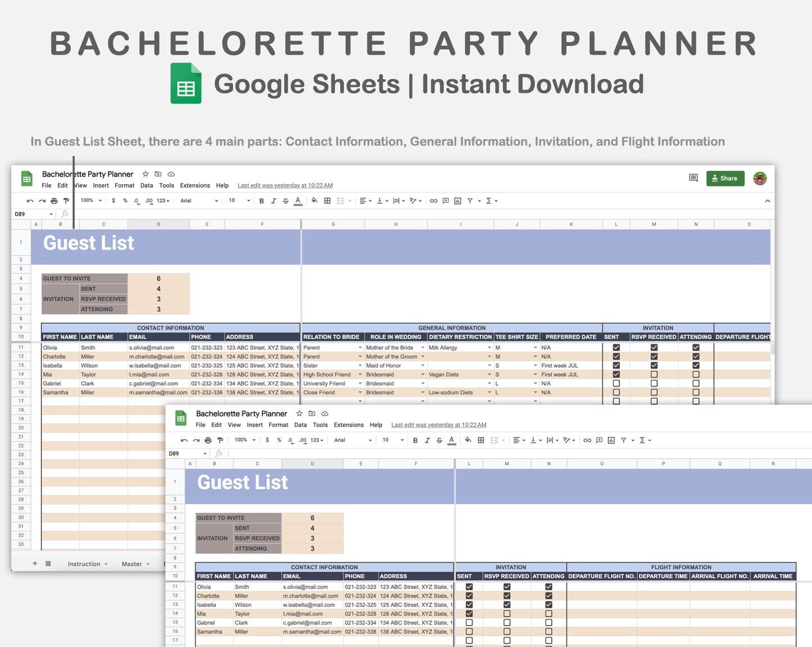Click the Insert link icon

coord(433,201)
